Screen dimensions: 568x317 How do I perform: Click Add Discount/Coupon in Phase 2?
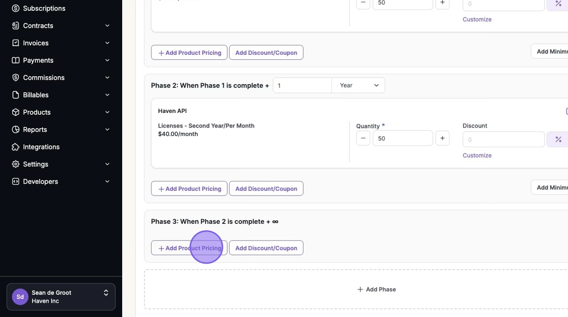tap(266, 188)
